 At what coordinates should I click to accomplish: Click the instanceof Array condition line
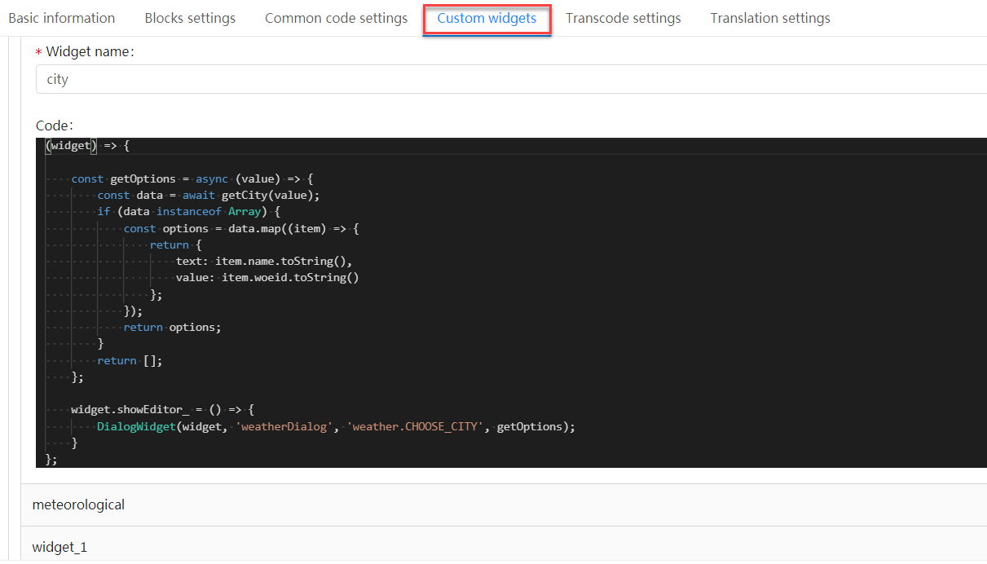coord(188,212)
